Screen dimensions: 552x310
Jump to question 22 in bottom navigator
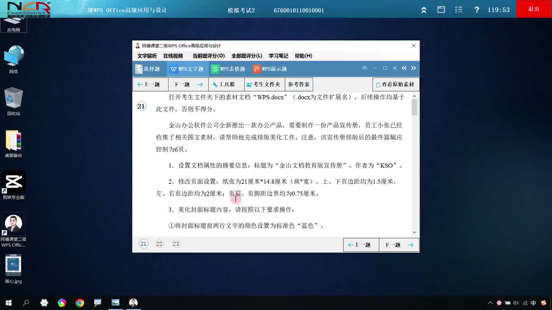[160, 244]
